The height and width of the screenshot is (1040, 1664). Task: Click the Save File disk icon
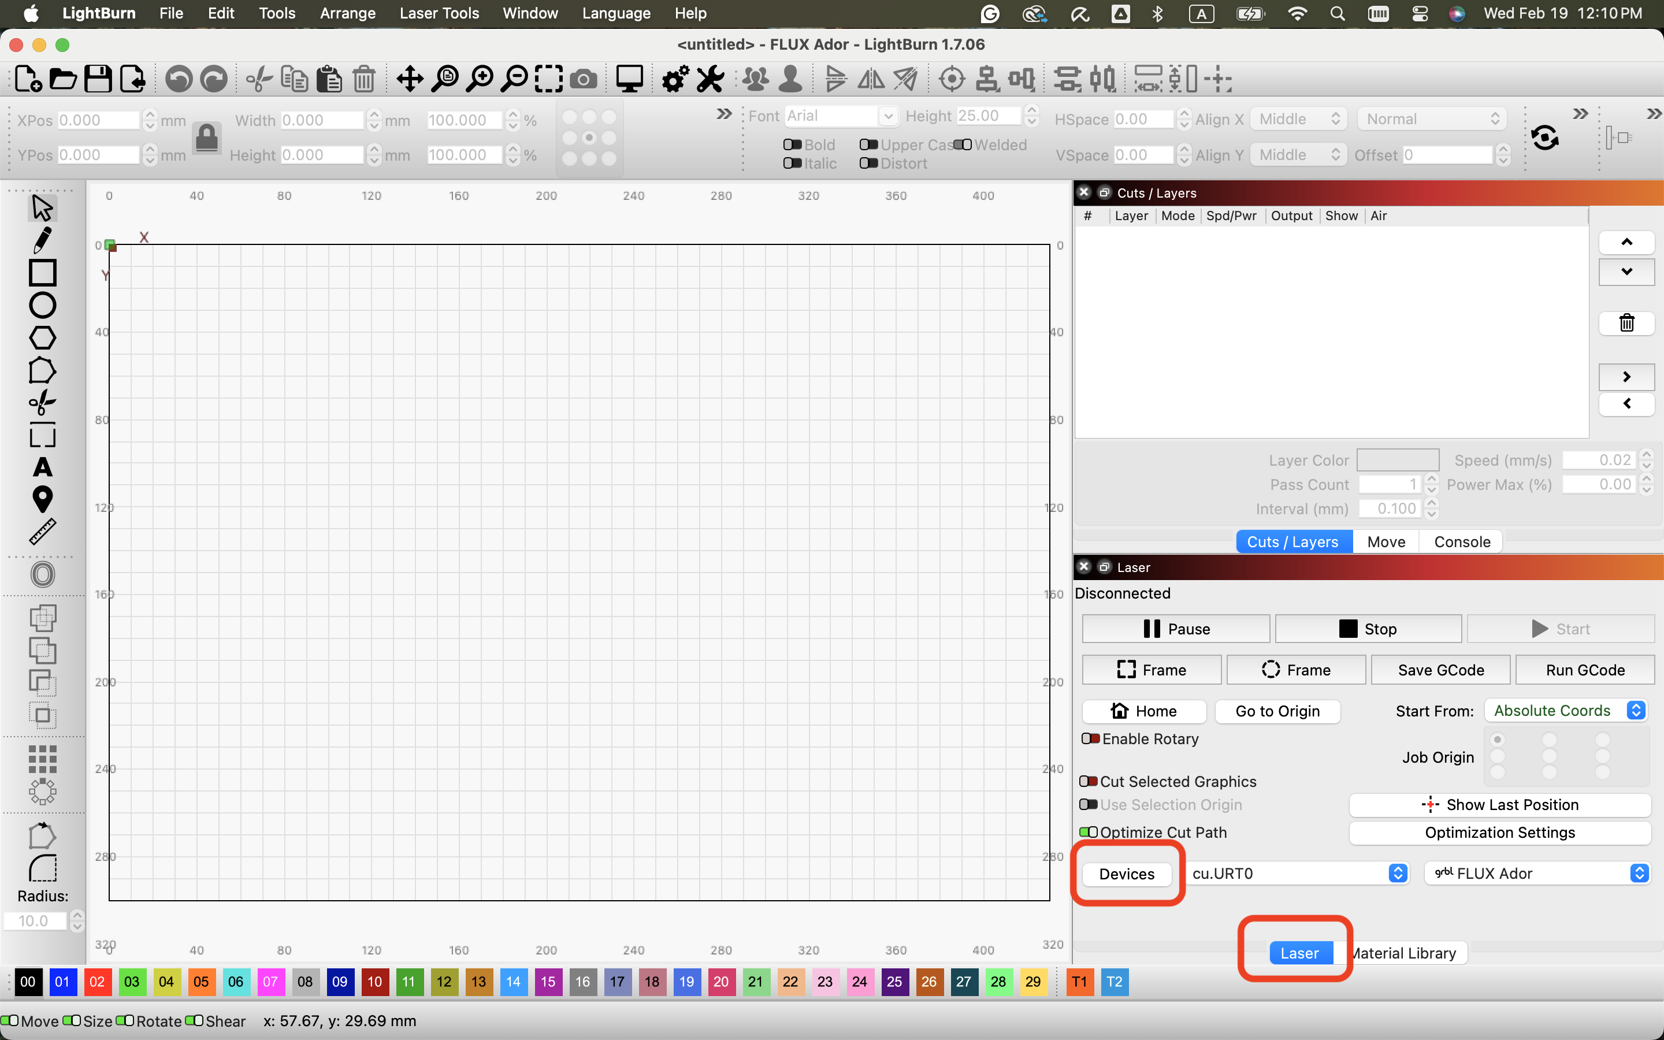pos(98,79)
